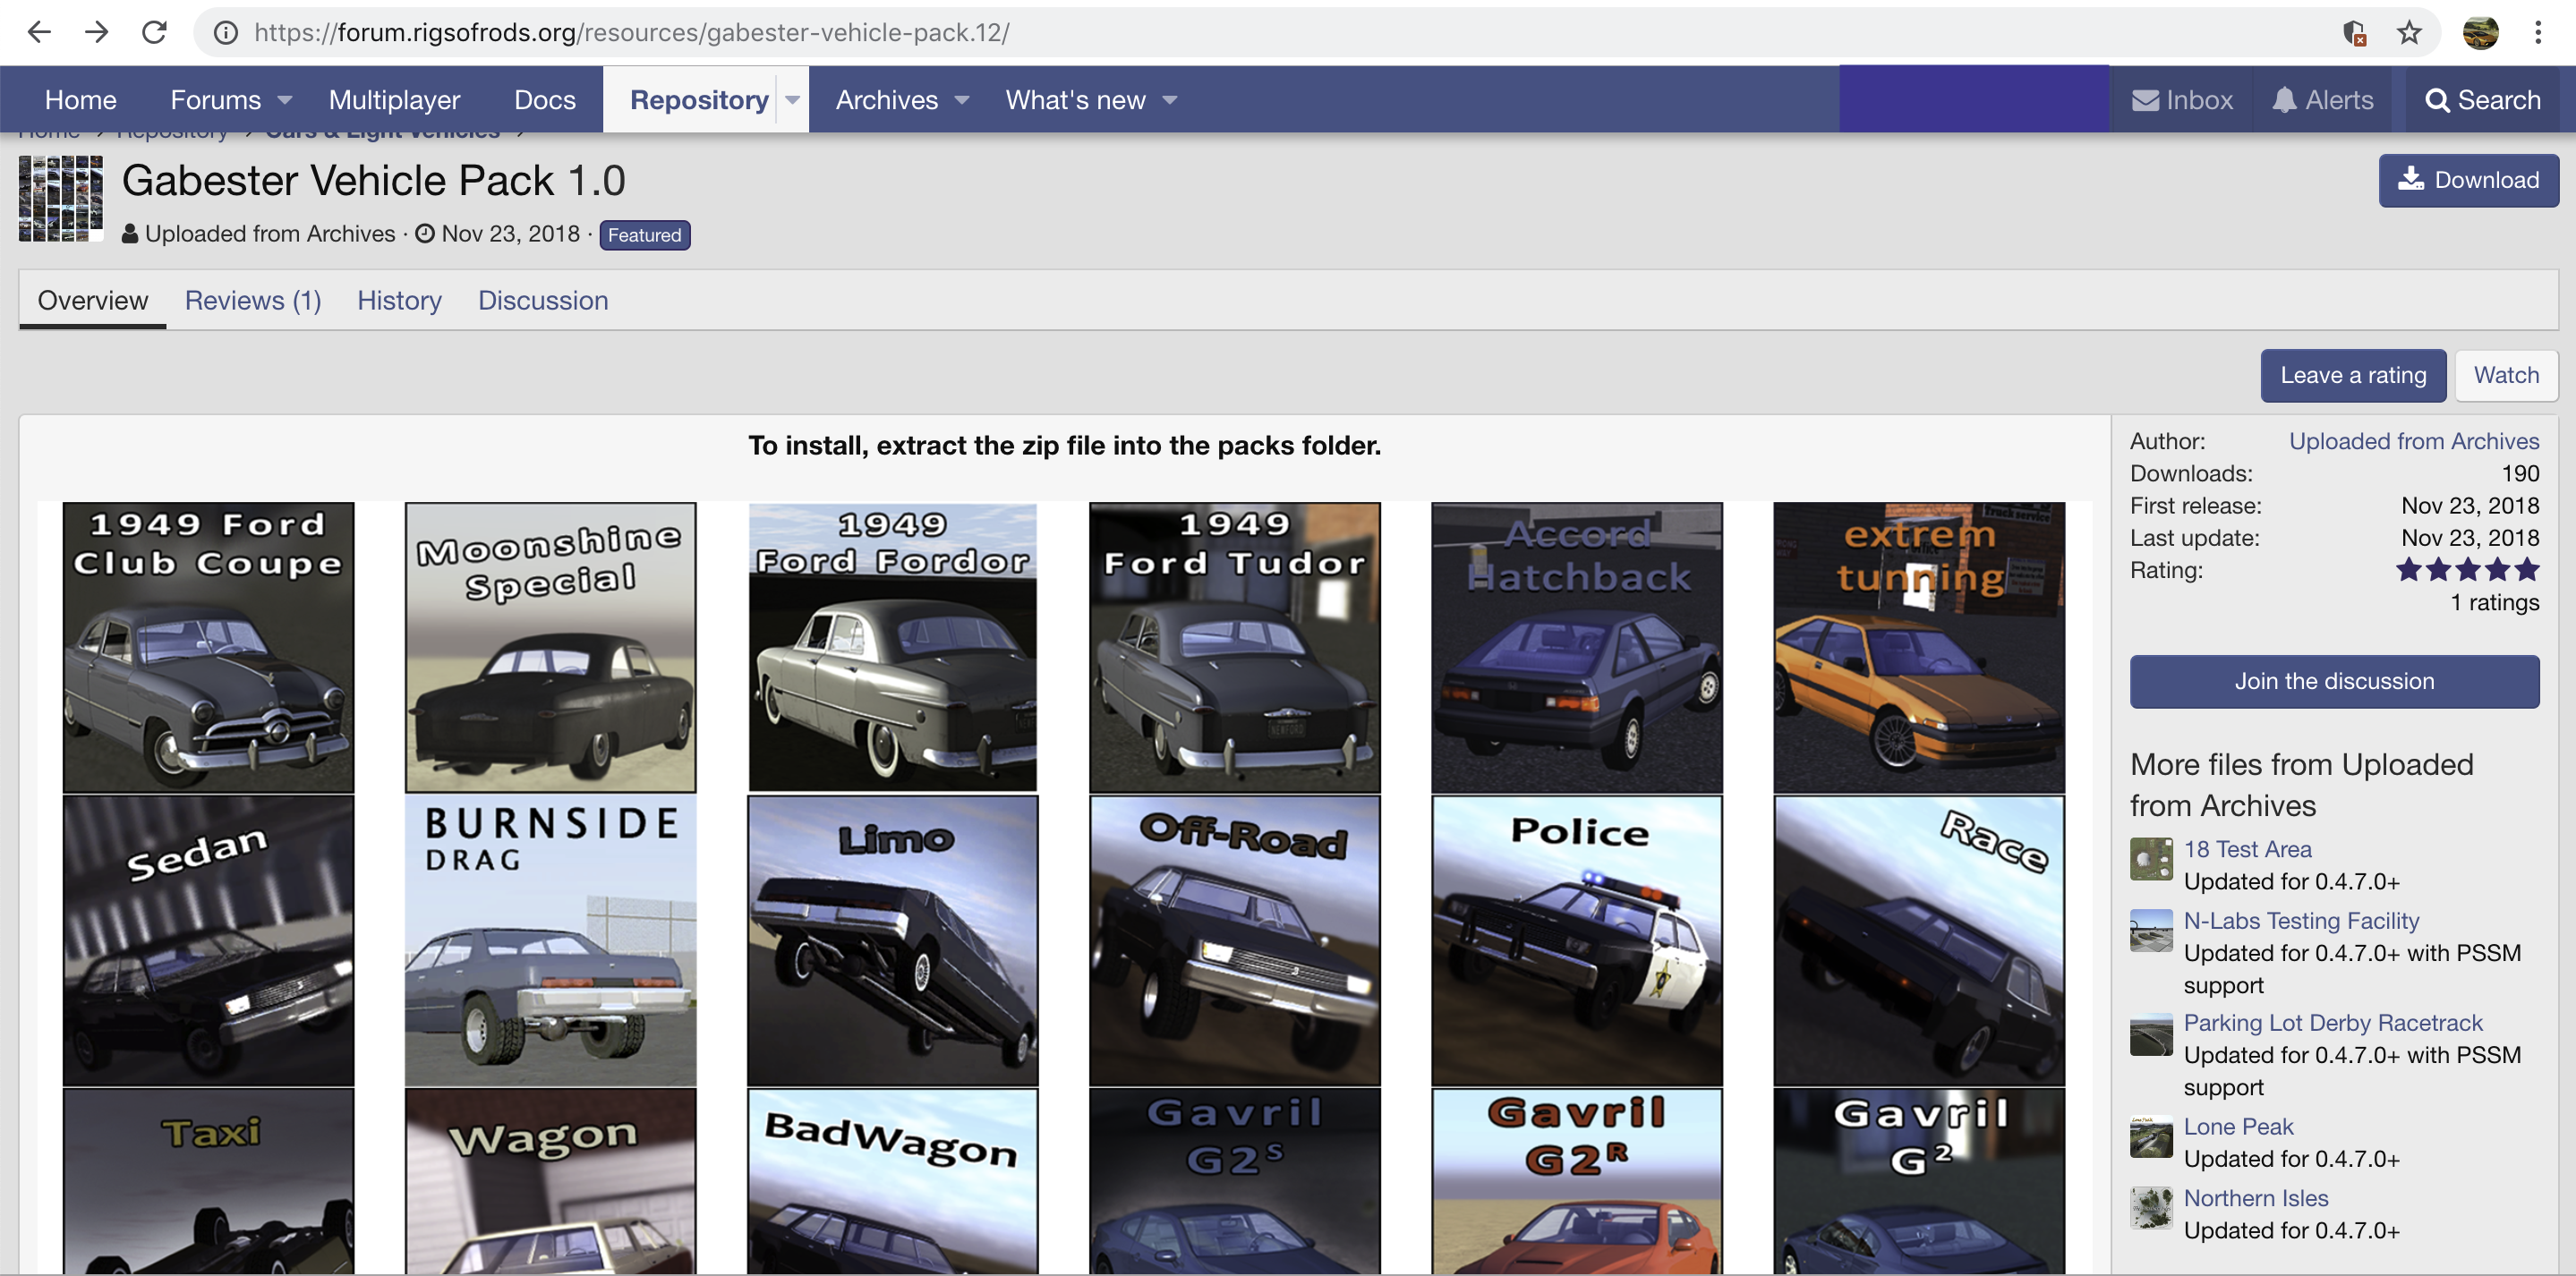Click the Download button

click(x=2468, y=180)
